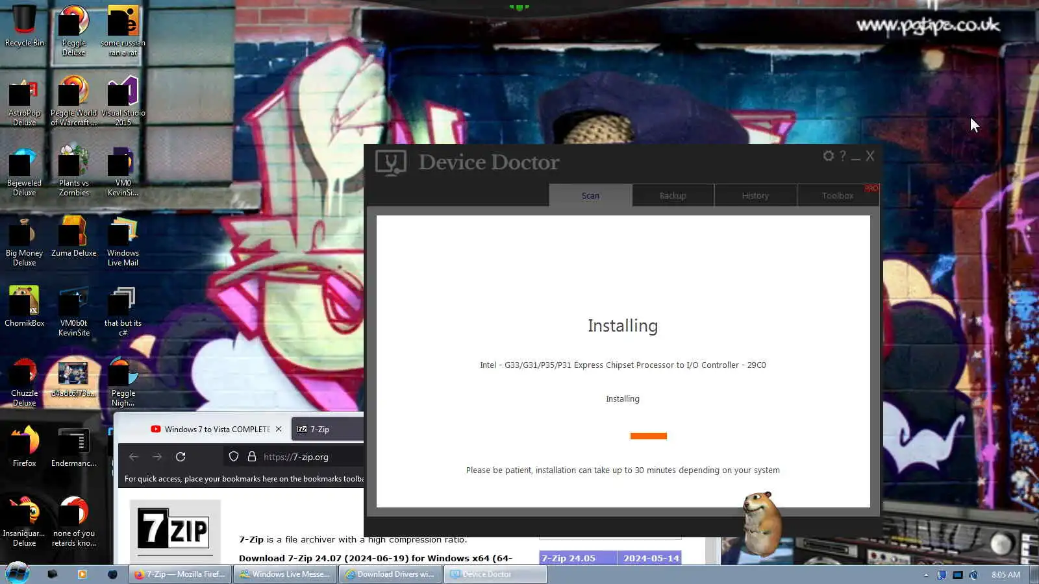
Task: Select ChomikBox desktop icon
Action: point(25,306)
